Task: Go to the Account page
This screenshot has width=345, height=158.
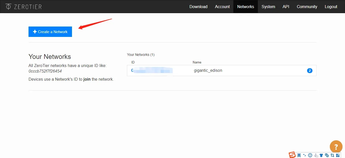Action: tap(222, 7)
